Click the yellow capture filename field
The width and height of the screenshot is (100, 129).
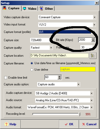click(x=78, y=69)
